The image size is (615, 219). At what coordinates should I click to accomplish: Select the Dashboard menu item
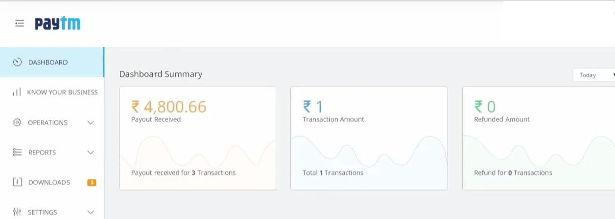[48, 62]
